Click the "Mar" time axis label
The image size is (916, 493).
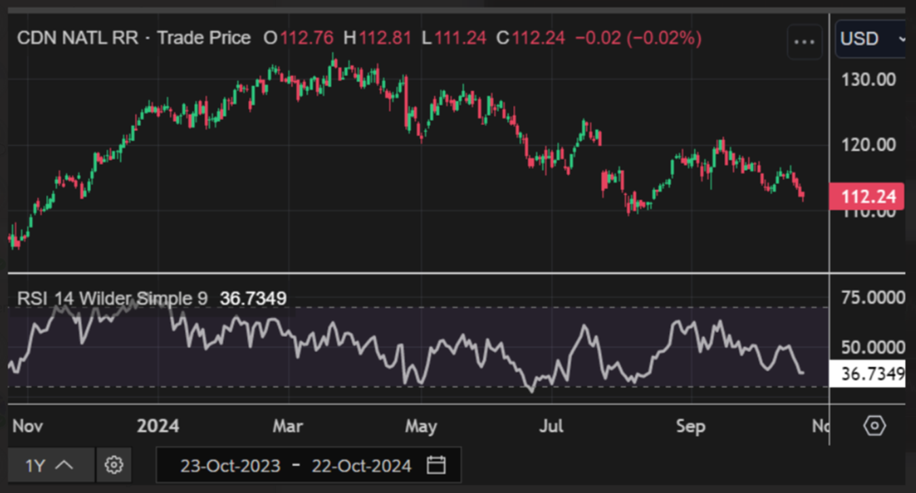click(288, 426)
